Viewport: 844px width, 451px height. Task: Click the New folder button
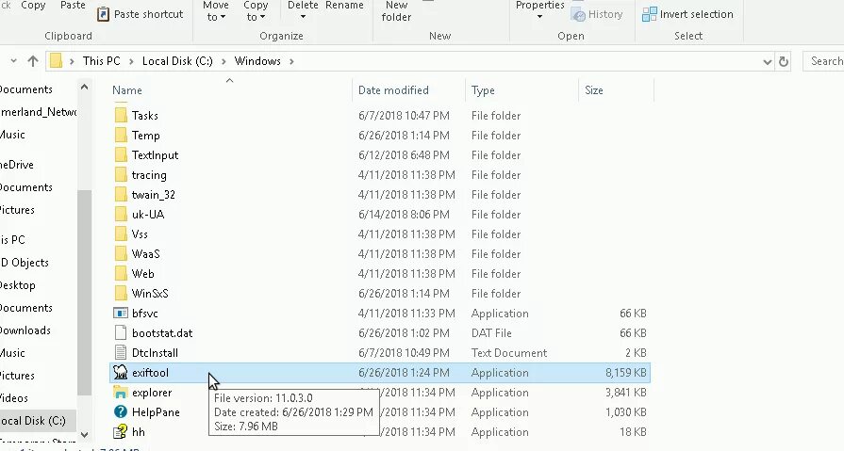(397, 10)
